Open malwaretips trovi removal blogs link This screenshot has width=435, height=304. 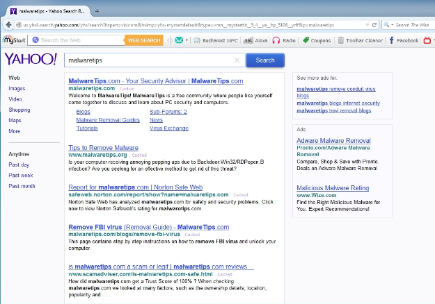click(334, 110)
